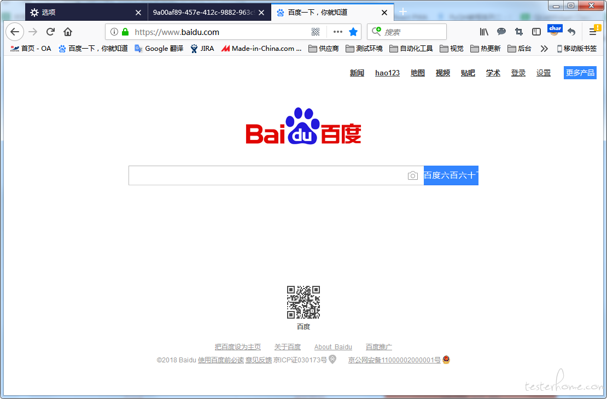Screen dimensions: 607x399
Task: Expand the 自动化工具 bookmark folder
Action: coord(411,49)
